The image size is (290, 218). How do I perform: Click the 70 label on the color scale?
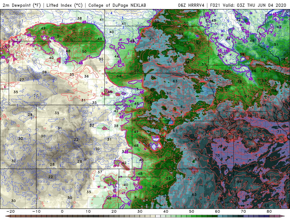243,211
